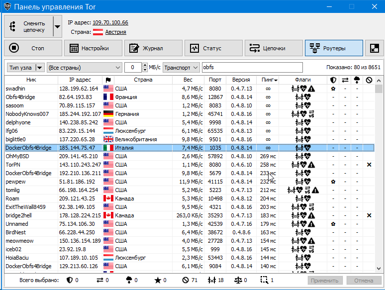This screenshot has height=290, width=385.
Task: Increase the МБ/с speed spinner value
Action: (145, 65)
